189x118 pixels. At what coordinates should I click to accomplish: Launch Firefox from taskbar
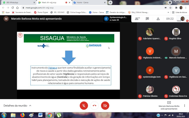click(x=22, y=115)
